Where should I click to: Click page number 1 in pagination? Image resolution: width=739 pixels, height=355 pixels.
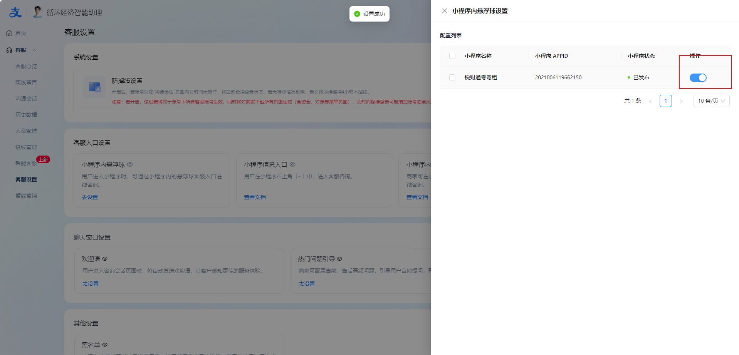(x=665, y=101)
